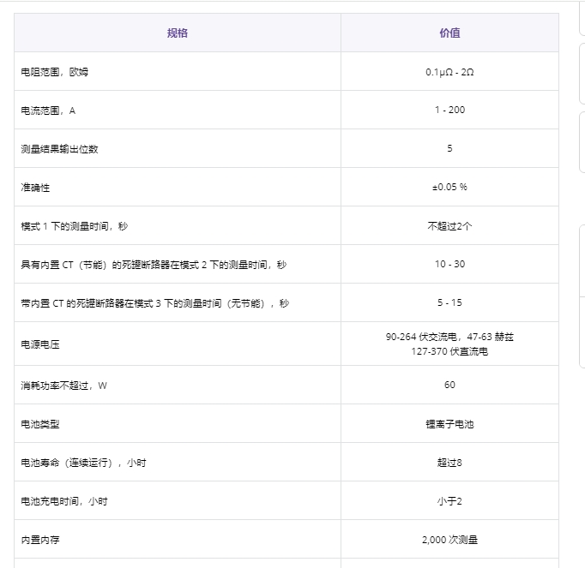
Task: Click the 2,000 次测量 memory value
Action: pos(449,540)
